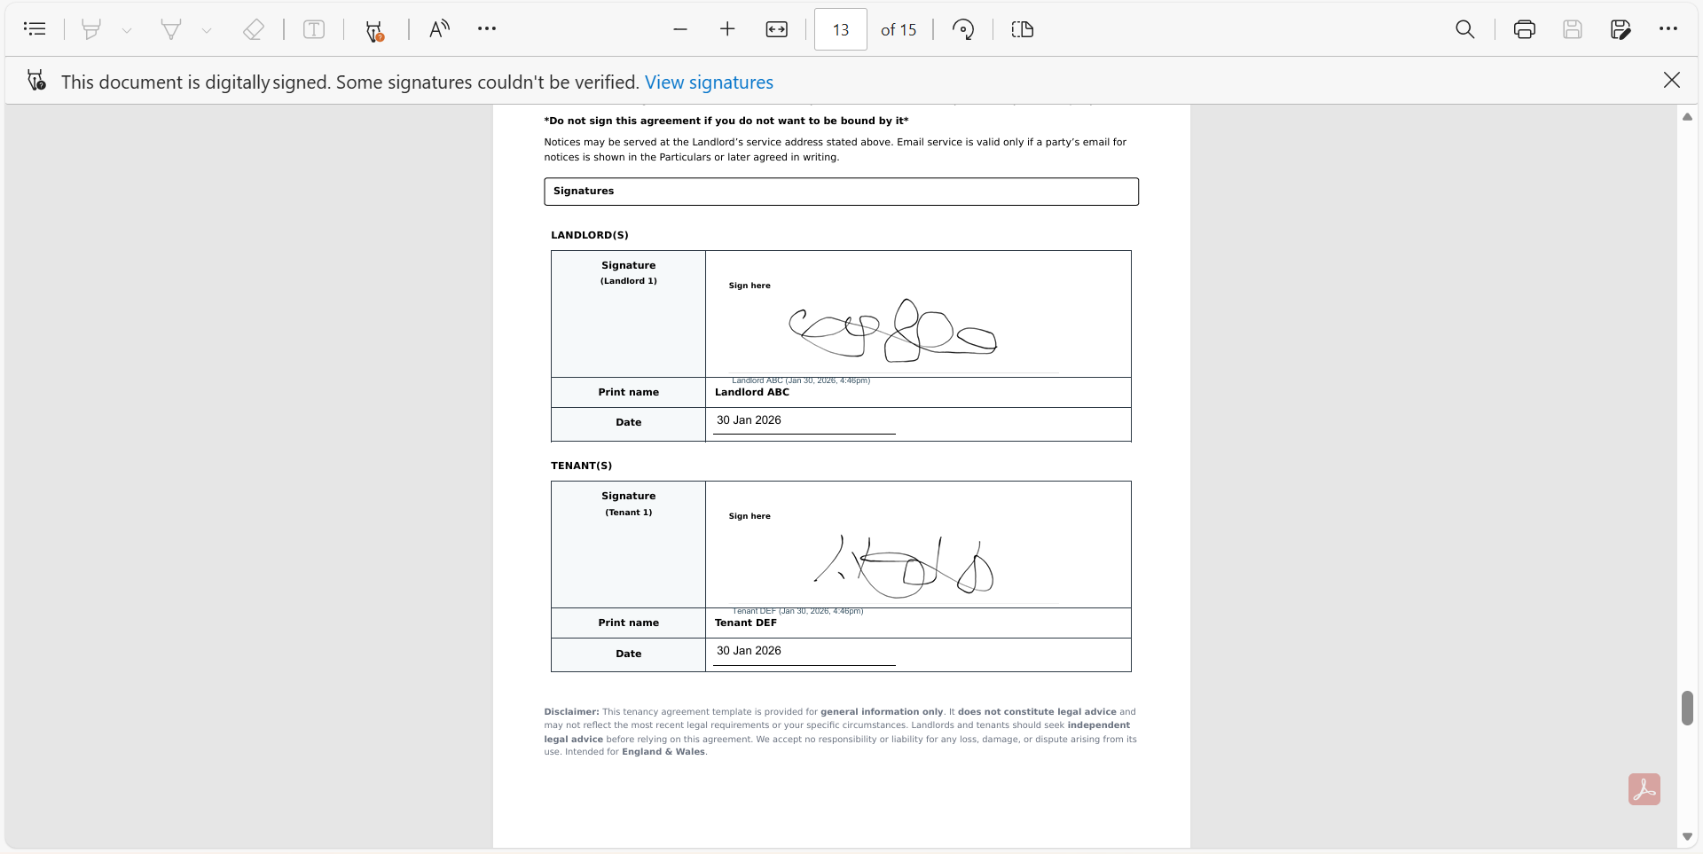The height and width of the screenshot is (854, 1703).
Task: Activate the Read aloud feature
Action: tap(437, 28)
